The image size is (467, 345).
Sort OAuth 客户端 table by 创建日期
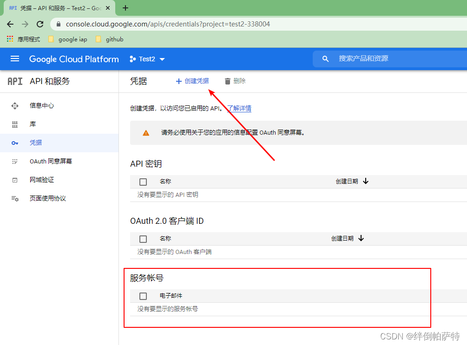click(x=342, y=238)
